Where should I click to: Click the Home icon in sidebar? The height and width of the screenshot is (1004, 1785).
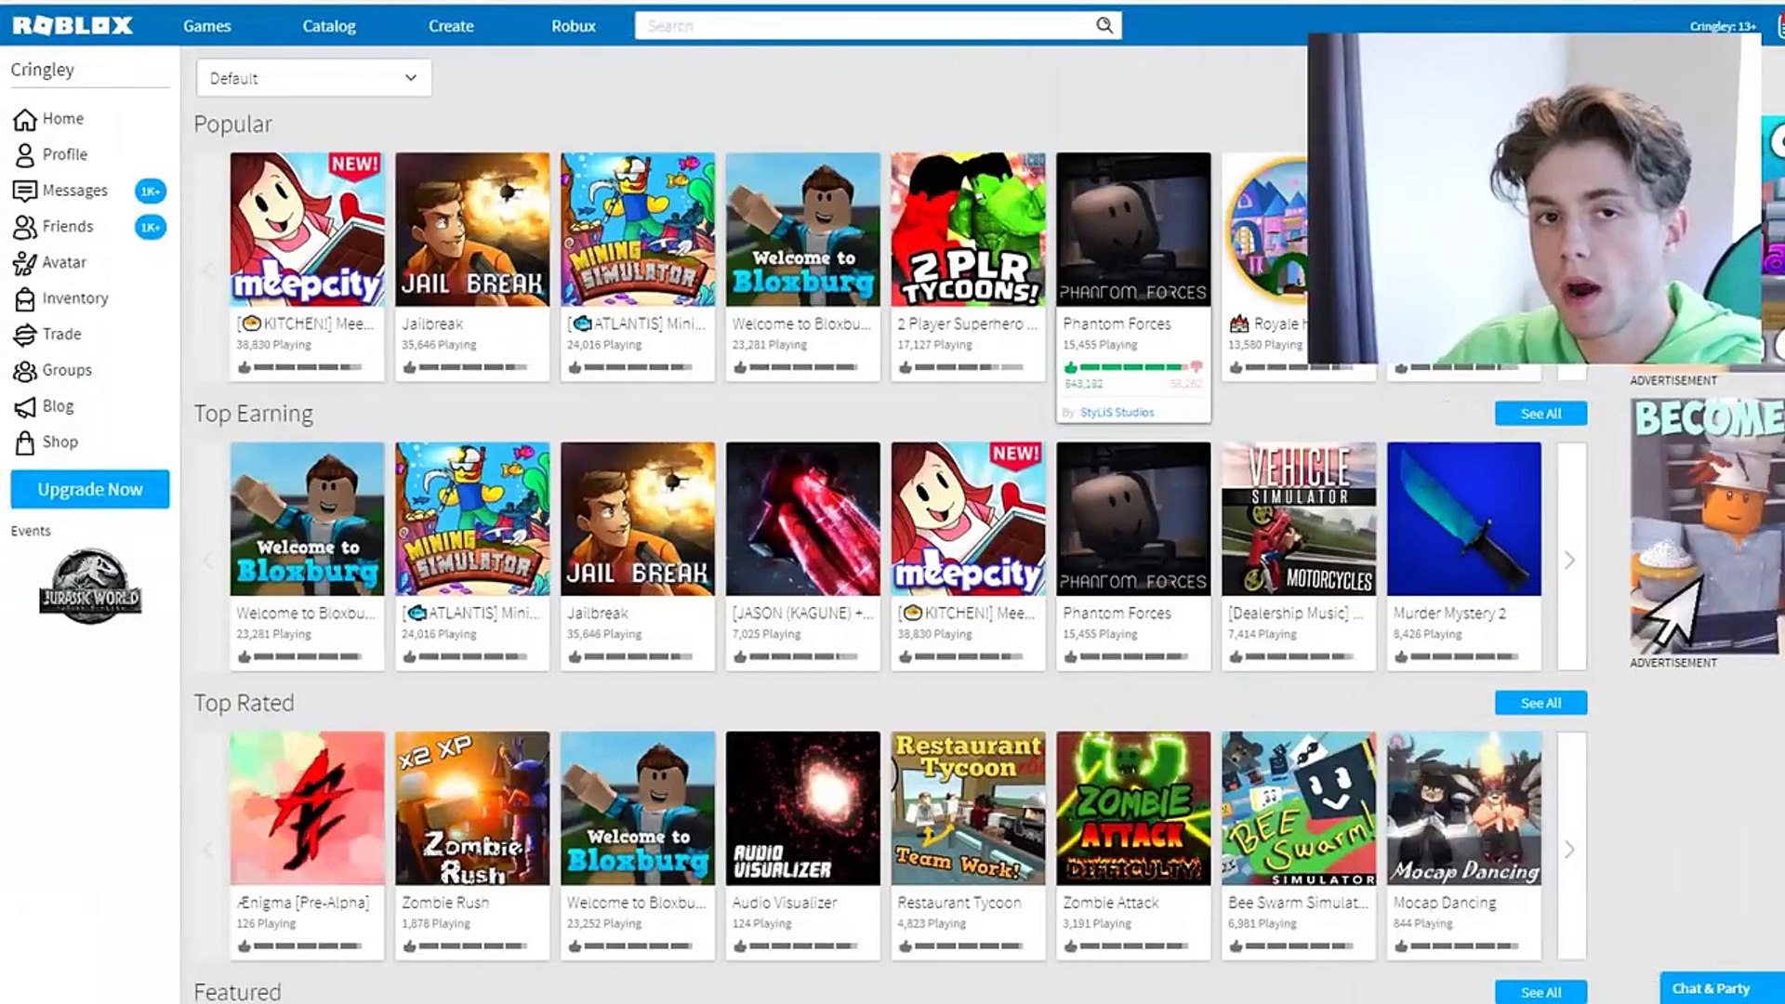click(x=25, y=119)
